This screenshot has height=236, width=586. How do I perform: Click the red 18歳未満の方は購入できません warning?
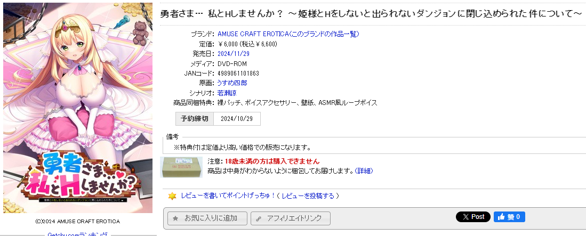tap(272, 161)
